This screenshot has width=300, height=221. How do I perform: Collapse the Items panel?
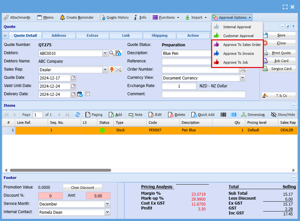293,105
